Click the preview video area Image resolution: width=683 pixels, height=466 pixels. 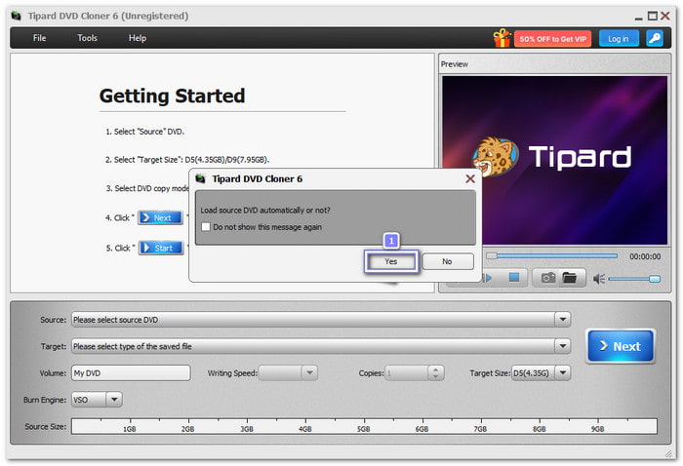pyautogui.click(x=554, y=160)
